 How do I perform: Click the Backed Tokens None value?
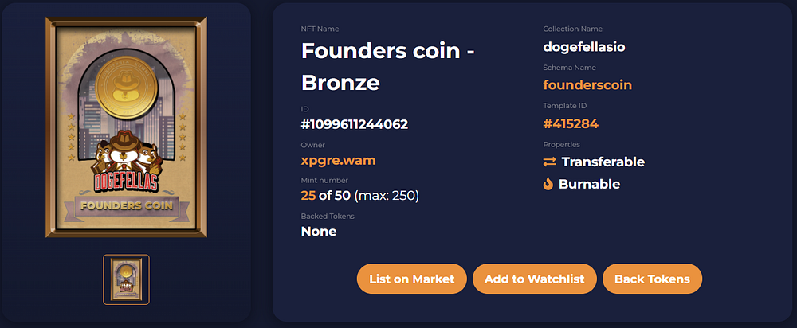point(319,232)
